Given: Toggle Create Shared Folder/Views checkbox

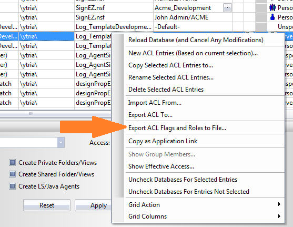Looking at the screenshot, I should [x=12, y=174].
